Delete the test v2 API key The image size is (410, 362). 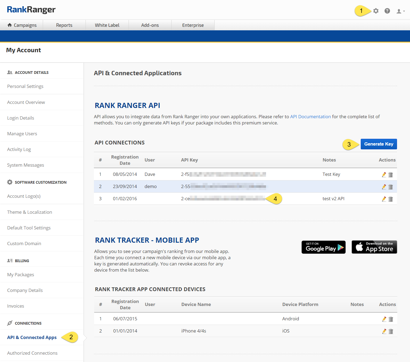coord(391,199)
